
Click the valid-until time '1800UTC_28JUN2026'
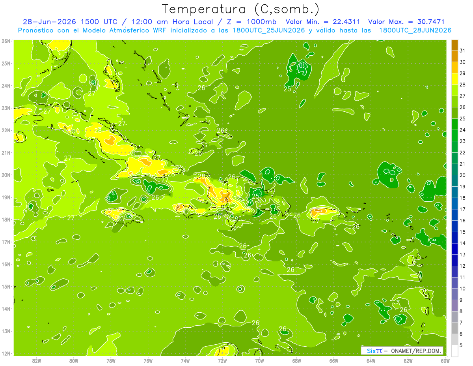(415, 30)
